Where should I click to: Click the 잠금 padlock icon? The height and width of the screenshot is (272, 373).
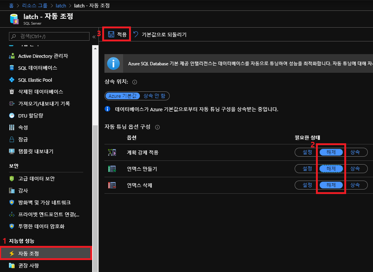12,139
